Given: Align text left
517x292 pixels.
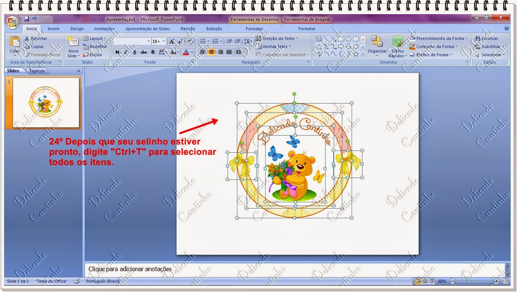Looking at the screenshot, I should (x=203, y=52).
